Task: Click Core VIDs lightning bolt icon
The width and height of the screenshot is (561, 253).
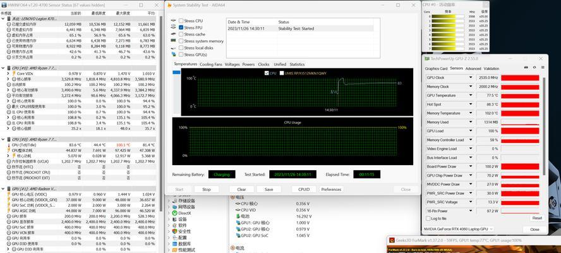Action: coord(14,73)
